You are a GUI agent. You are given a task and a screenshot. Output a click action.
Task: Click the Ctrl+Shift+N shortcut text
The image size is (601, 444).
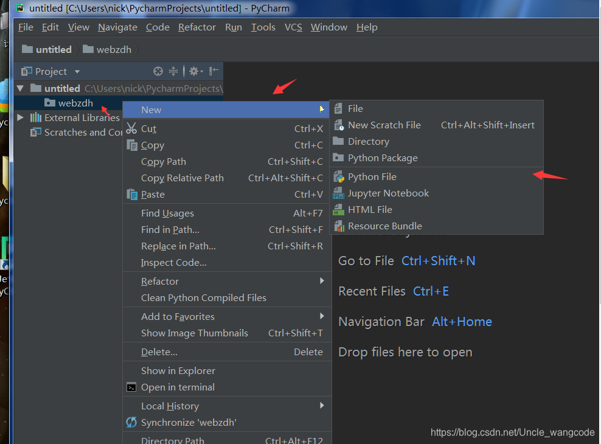[x=438, y=261]
